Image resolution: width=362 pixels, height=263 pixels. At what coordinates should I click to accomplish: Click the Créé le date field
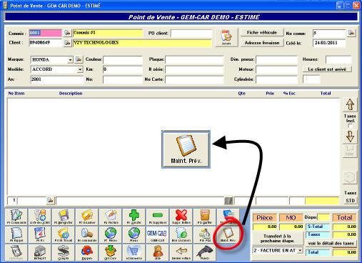click(329, 43)
